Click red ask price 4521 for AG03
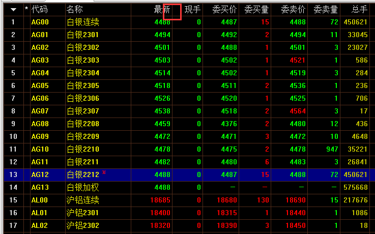This screenshot has height=234, width=375. [x=298, y=60]
